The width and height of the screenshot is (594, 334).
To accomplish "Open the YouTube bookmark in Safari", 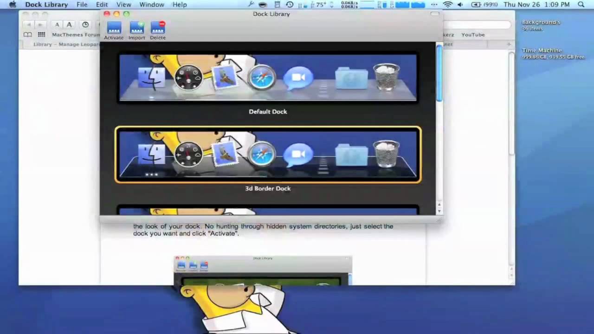I will point(473,35).
